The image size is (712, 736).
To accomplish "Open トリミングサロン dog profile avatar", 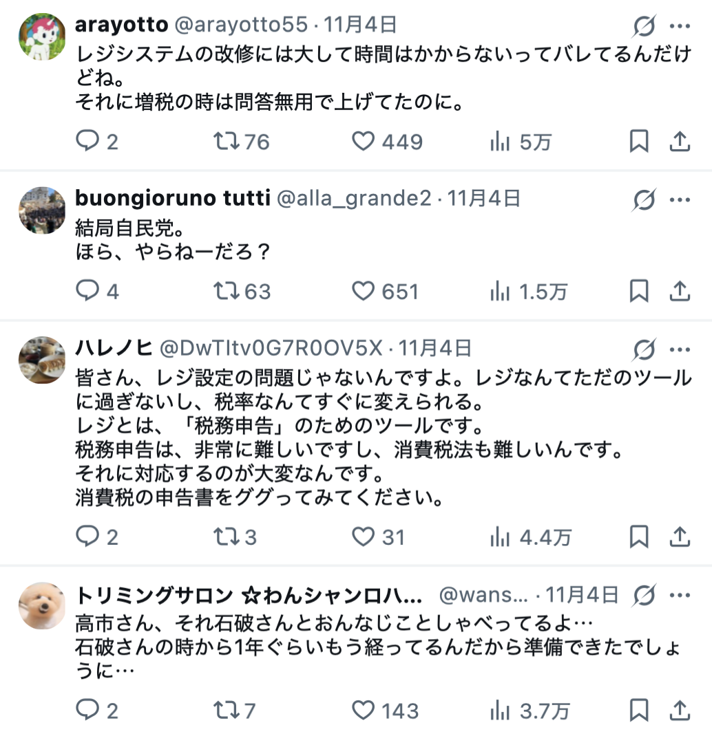I will [41, 605].
